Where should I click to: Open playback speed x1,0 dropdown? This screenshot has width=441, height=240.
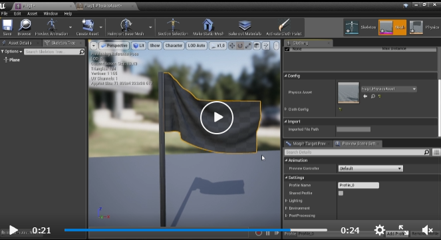218,45
